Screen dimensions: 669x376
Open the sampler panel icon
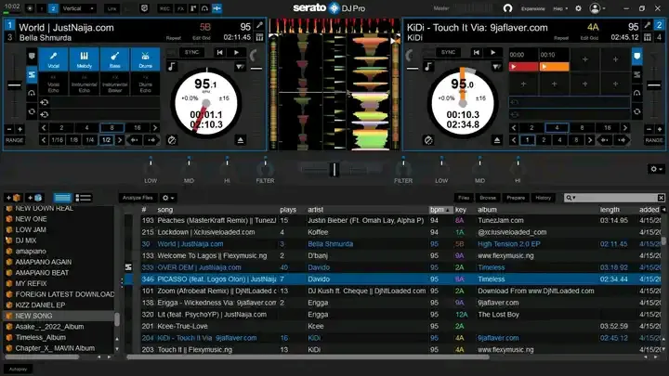(193, 8)
